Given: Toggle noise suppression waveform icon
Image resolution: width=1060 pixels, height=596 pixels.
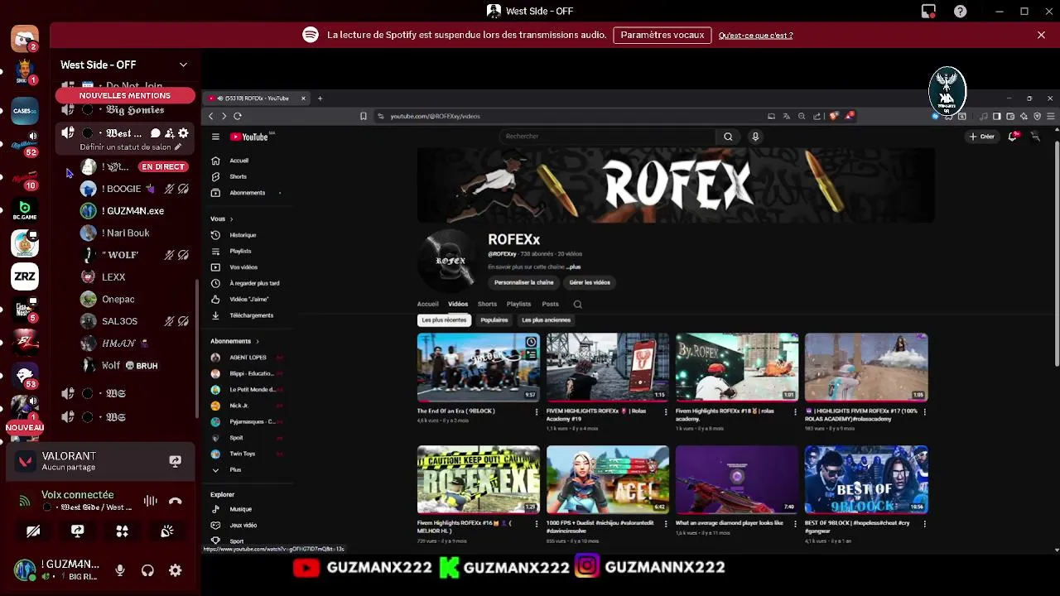Looking at the screenshot, I should 150,501.
